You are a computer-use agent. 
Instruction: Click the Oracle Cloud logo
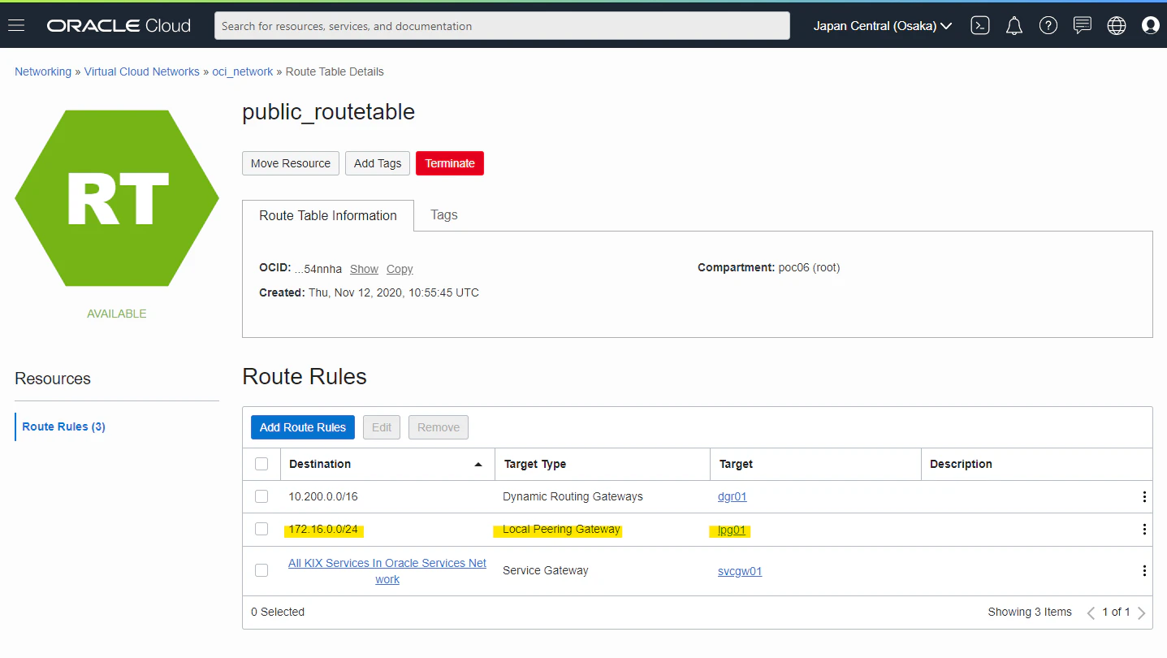(x=119, y=25)
